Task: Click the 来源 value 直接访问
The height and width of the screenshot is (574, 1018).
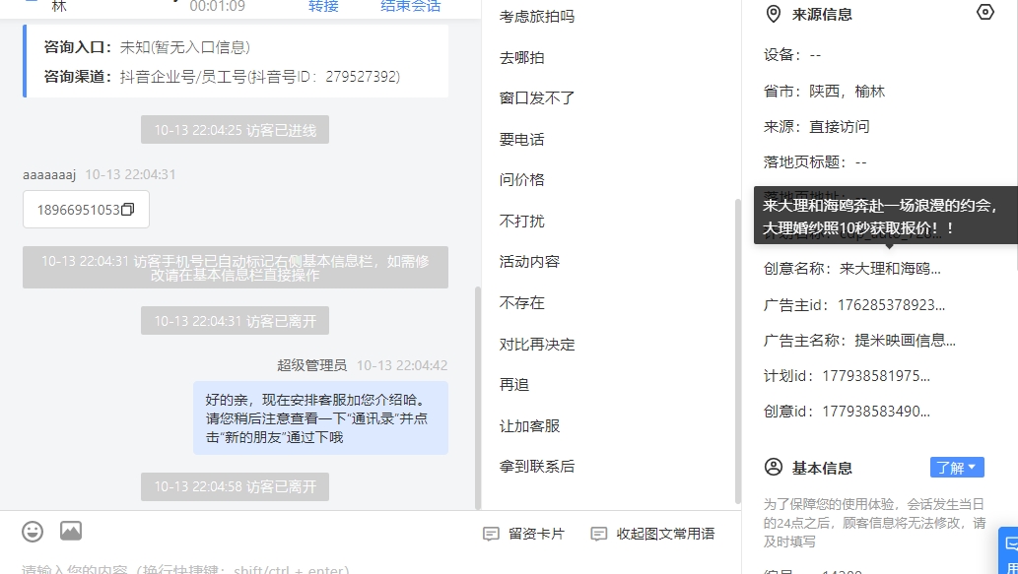Action: pos(839,127)
